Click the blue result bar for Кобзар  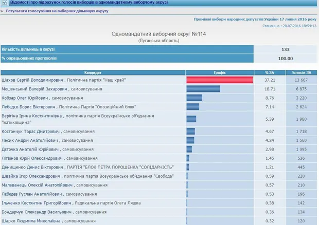point(194,98)
